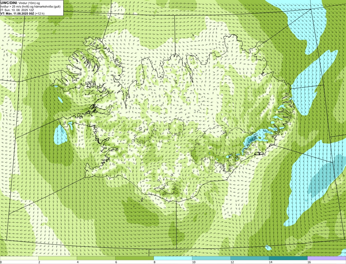The width and height of the screenshot is (346, 264).
Task: Click the legend scale label '8'
Action: click(x=155, y=262)
